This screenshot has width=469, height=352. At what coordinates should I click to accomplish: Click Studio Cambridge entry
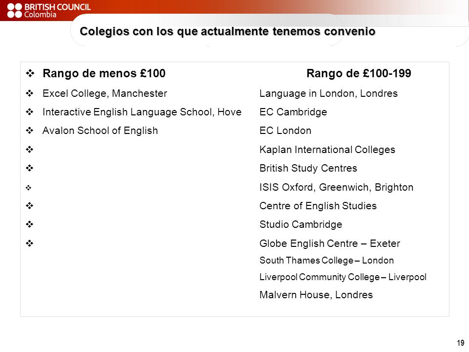coord(300,224)
